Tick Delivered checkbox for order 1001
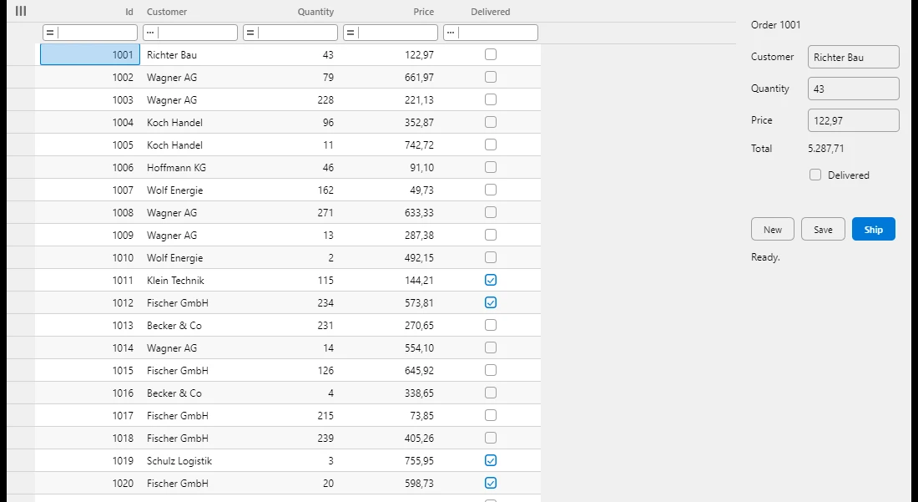The image size is (918, 502). 491,54
